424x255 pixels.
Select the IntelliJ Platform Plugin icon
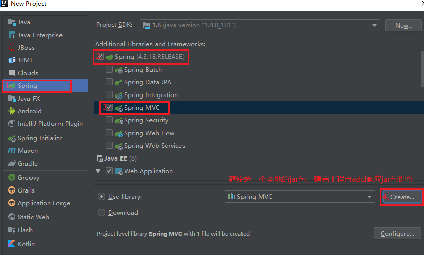pyautogui.click(x=12, y=124)
